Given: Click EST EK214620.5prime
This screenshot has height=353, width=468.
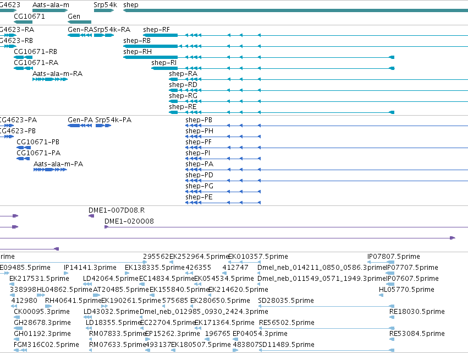Looking at the screenshot, I should coord(238,290).
